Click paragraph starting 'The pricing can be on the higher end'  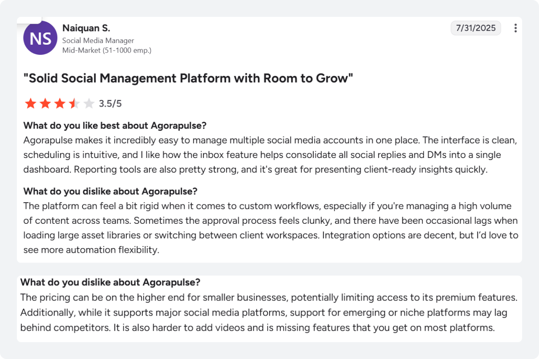coord(269,312)
